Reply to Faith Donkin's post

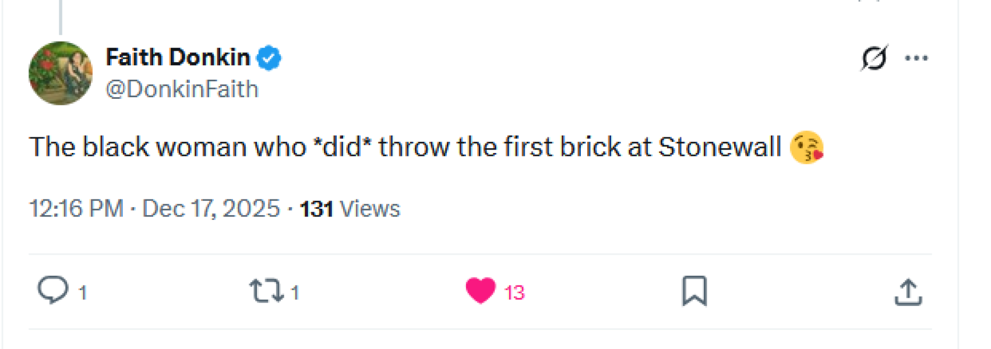coord(53,290)
